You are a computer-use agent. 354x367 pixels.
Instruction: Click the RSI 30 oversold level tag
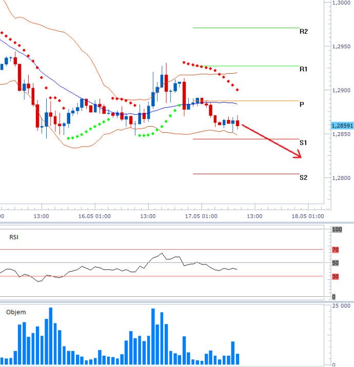(335, 276)
